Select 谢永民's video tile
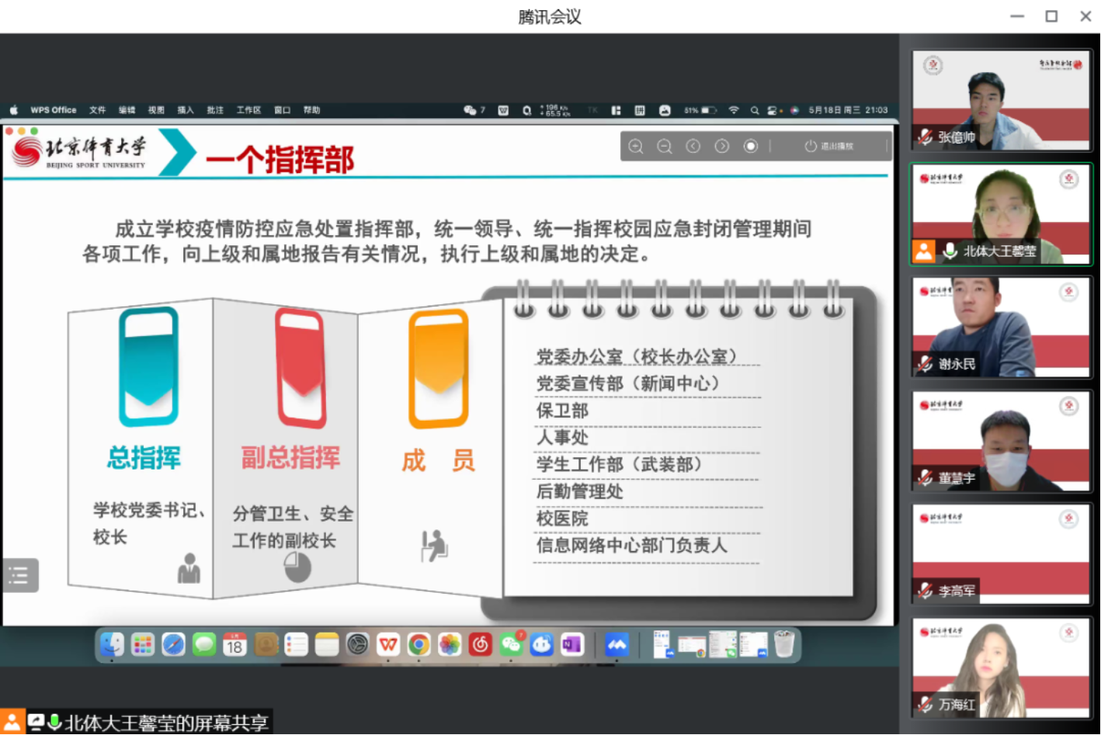The height and width of the screenshot is (735, 1101). click(x=1001, y=328)
